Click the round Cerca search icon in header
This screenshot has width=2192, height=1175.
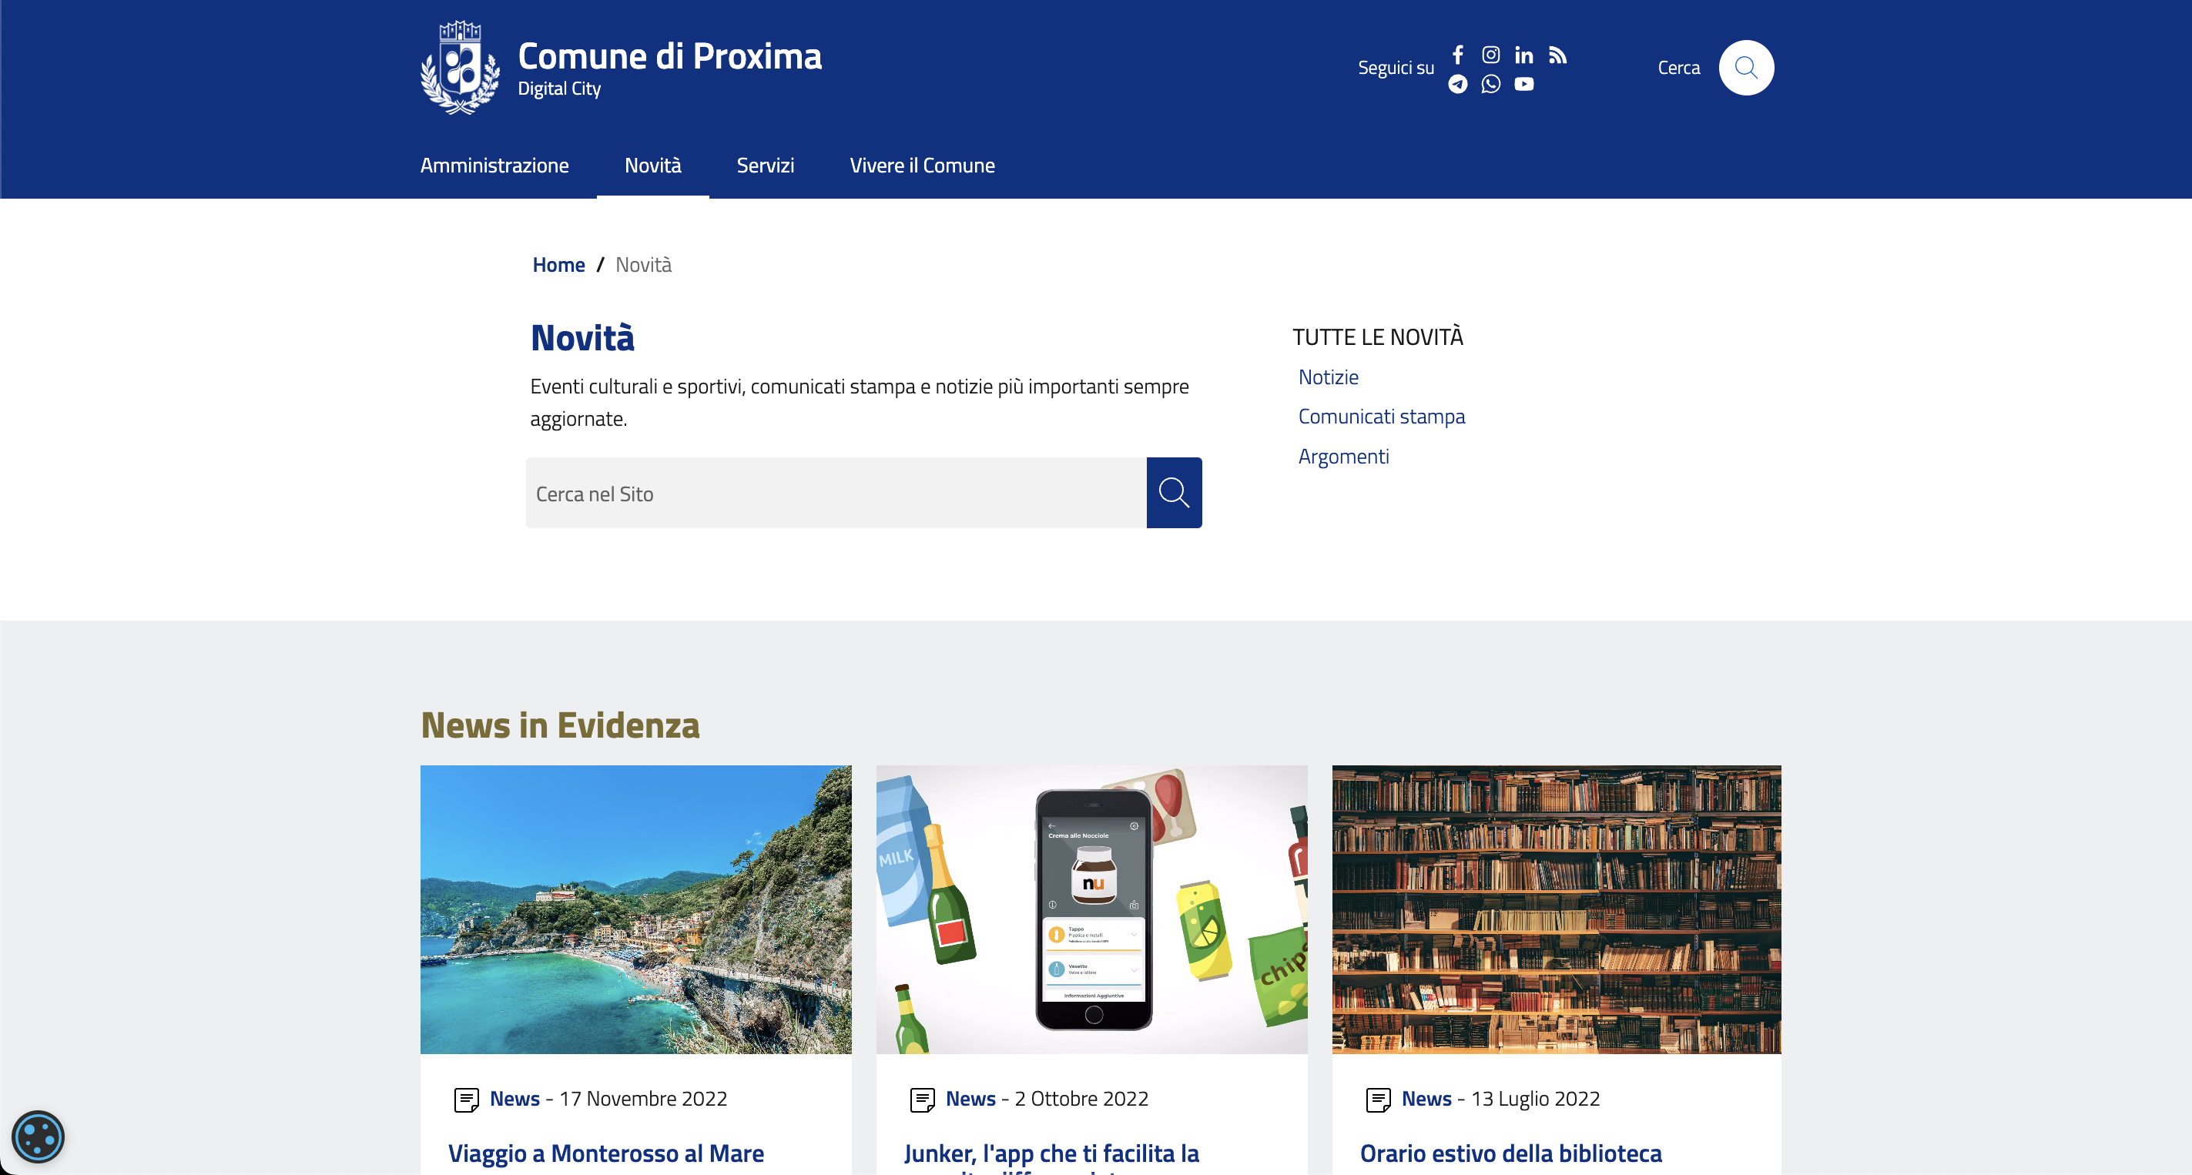point(1745,67)
